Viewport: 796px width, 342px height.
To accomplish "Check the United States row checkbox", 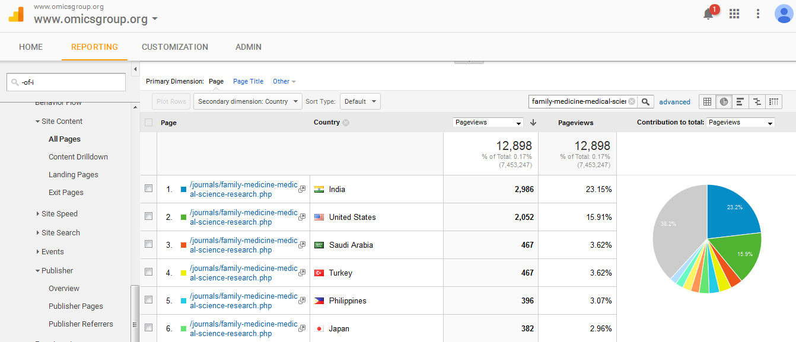I will click(x=148, y=216).
